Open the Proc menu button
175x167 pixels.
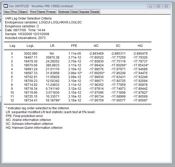[14, 12]
